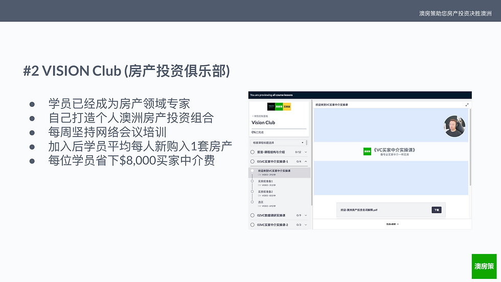Click the Vision Club course title

tap(263, 123)
